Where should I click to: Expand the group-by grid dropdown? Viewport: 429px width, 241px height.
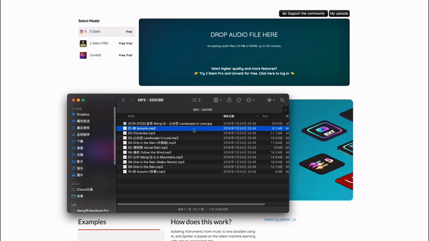(217, 100)
